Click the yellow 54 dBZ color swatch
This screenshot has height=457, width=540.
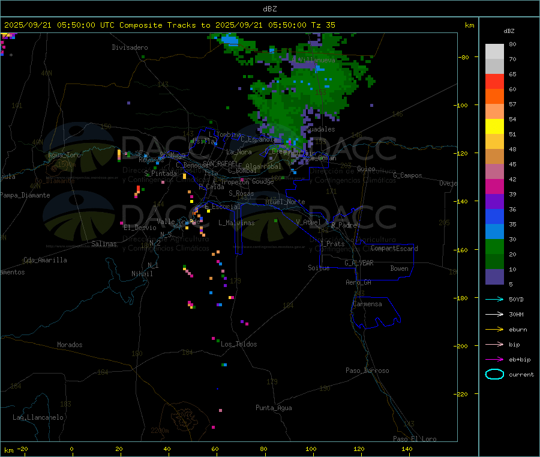[x=494, y=127]
